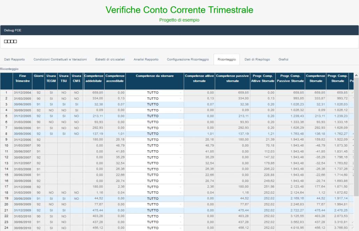
Task: Open the Dati Rapporto tab
Action: pos(14,59)
